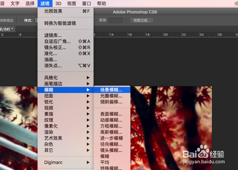Select the document tab ending 8/8#) *
This screenshot has width=238, height=170.
[8, 29]
